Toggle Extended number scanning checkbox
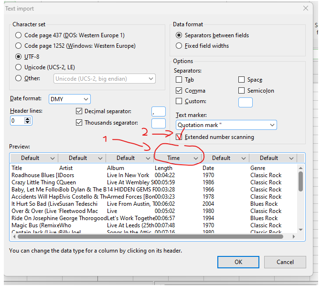 pos(179,137)
